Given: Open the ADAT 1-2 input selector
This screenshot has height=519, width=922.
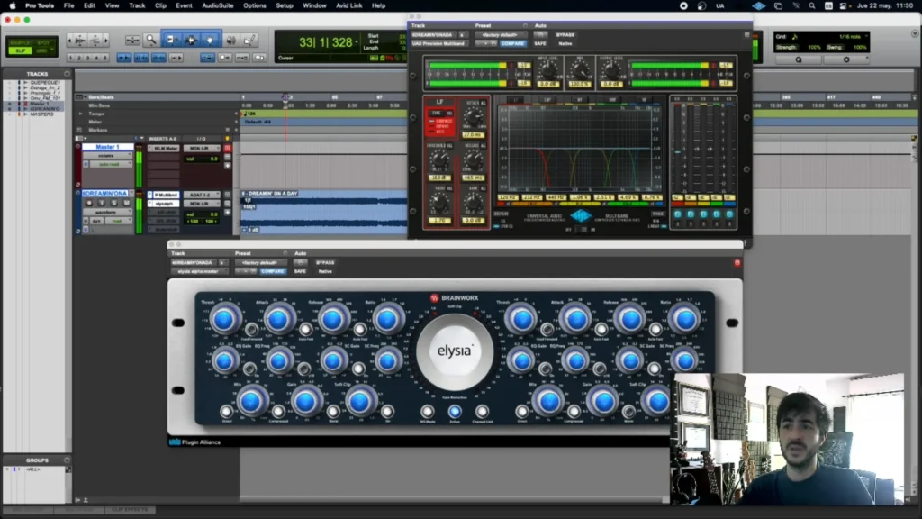Looking at the screenshot, I should point(201,195).
